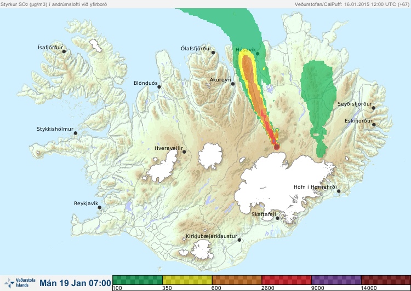Screen dimensions: 411x291
Task: Click the 'Hveravellir' label
Action: (x=169, y=148)
